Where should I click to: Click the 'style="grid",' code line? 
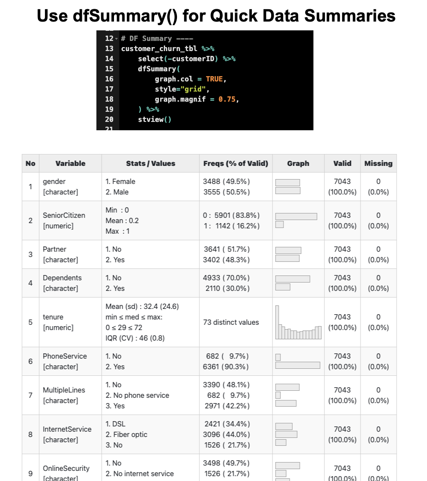[x=182, y=89]
